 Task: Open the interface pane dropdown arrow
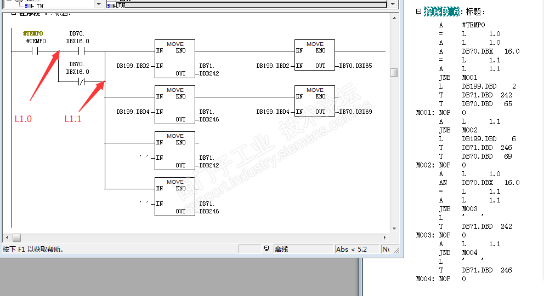coord(99,4)
